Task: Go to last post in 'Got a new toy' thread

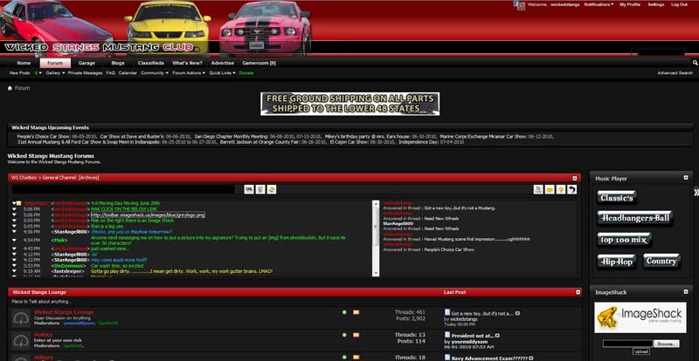Action: (x=517, y=313)
